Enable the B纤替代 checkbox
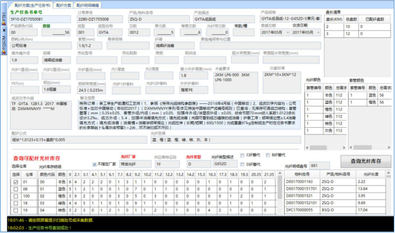Image resolution: width=395 pixels, height=233 pixels. point(268,155)
